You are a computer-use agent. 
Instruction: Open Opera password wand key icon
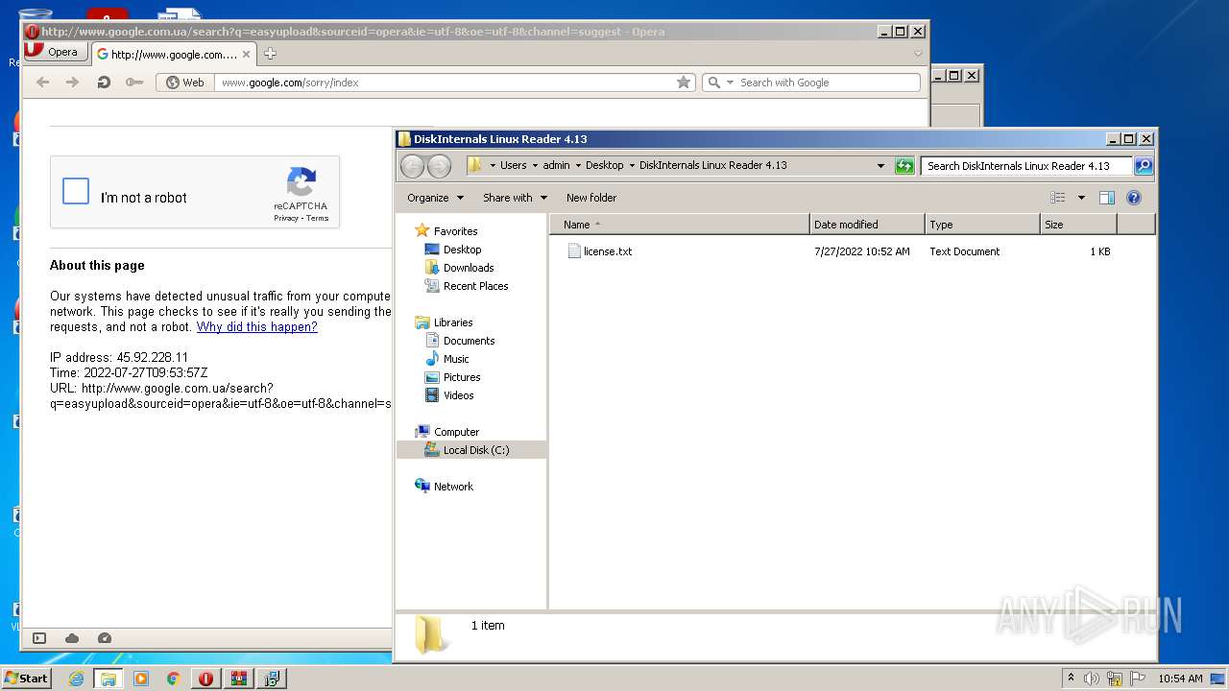[134, 83]
